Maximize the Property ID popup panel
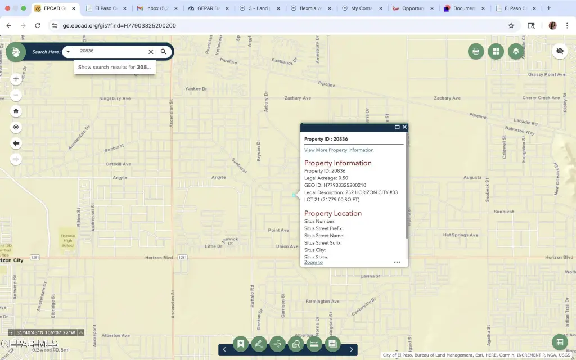This screenshot has width=576, height=360. tap(397, 127)
